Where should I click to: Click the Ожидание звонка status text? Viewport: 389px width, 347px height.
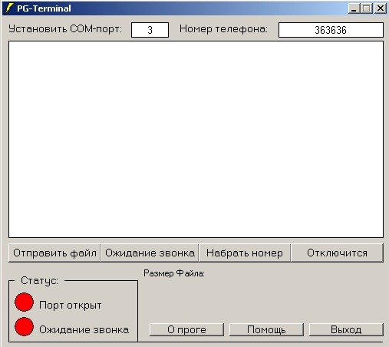84,329
